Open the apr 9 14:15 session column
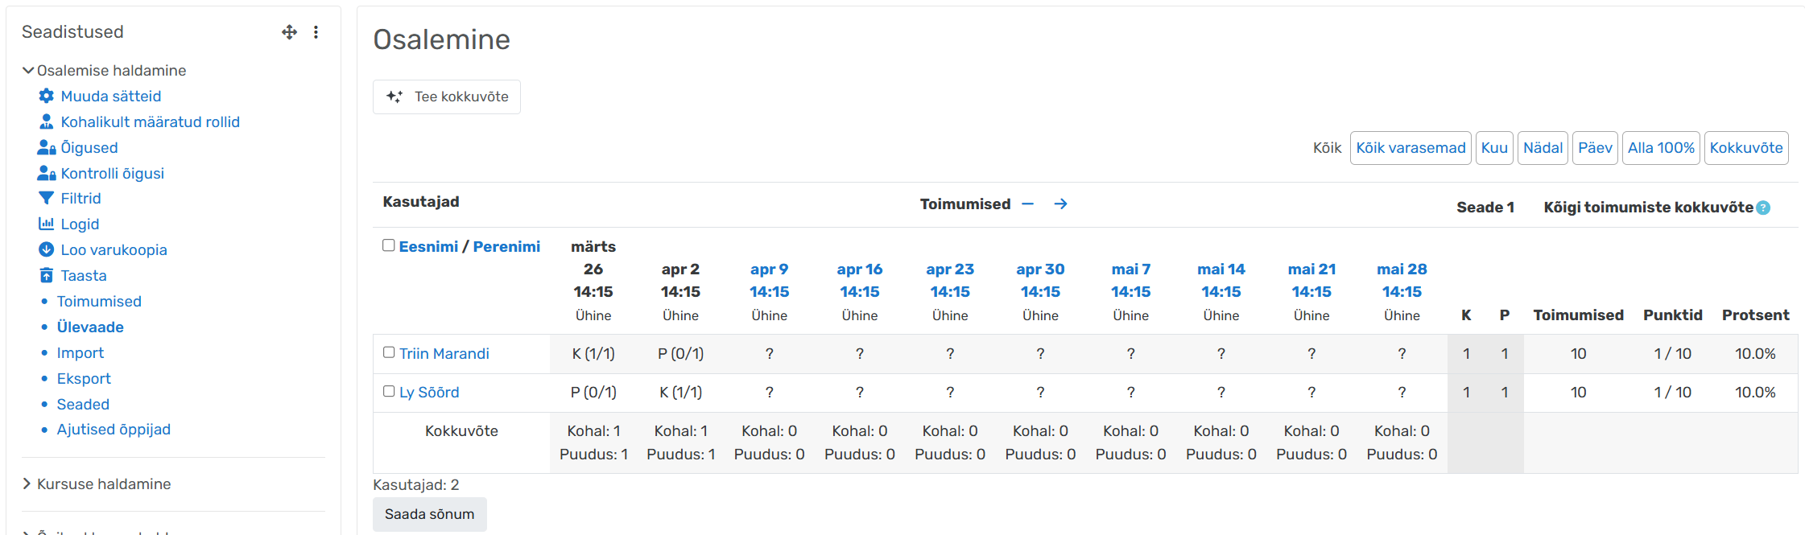 coord(769,280)
